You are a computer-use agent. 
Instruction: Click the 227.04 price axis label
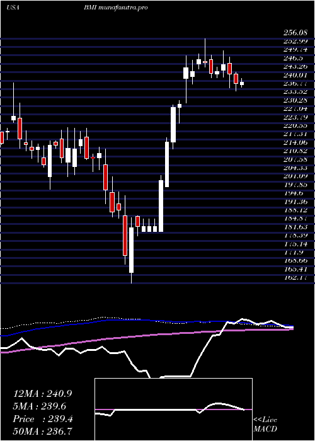[x=295, y=108]
